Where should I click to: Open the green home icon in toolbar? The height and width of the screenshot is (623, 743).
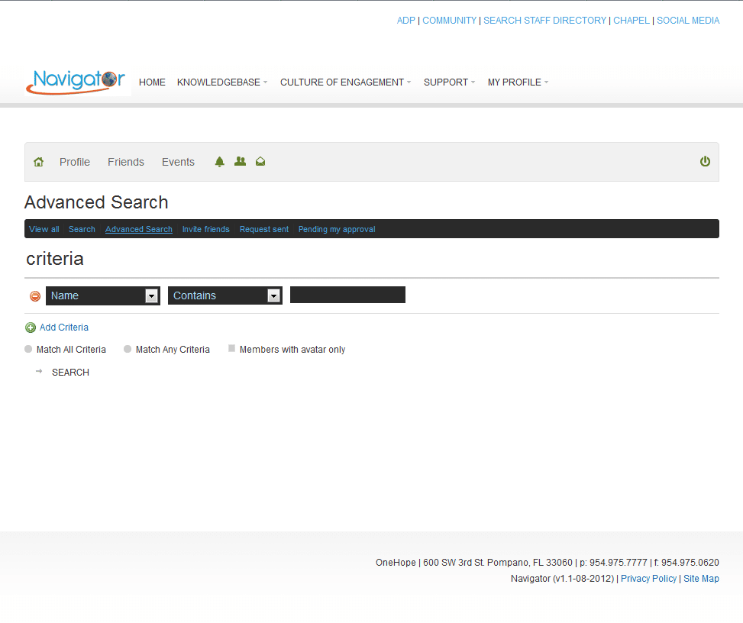38,162
